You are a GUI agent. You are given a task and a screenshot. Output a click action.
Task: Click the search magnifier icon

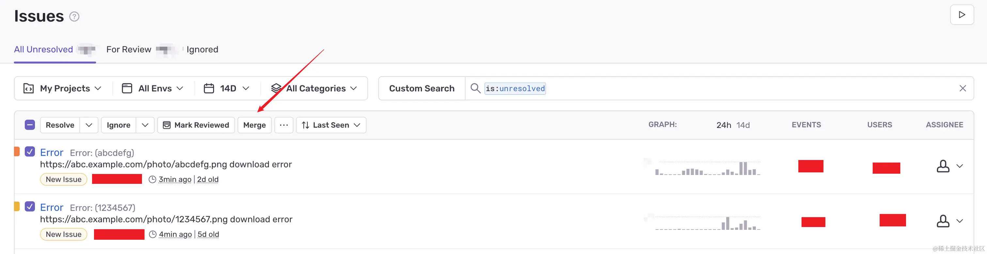(x=475, y=88)
